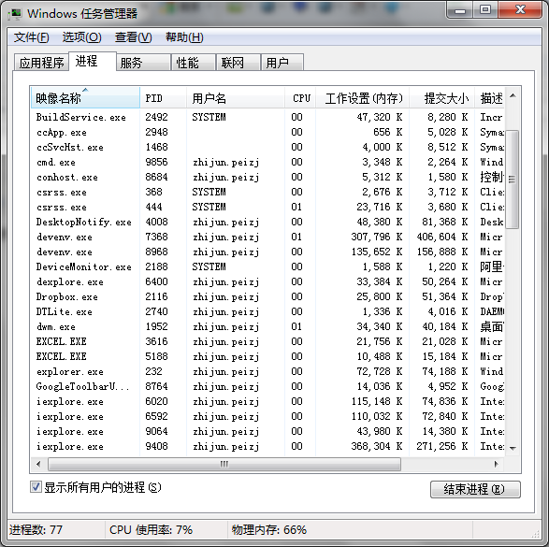
Task: Click the Task Manager title bar icon
Action: tap(15, 14)
